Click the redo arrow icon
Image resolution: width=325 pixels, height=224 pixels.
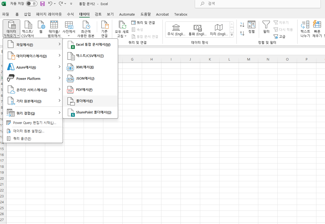(x=61, y=4)
